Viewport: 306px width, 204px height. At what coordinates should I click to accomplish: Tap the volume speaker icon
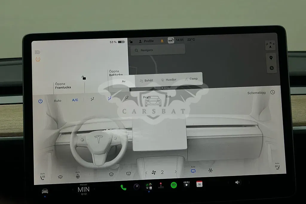coord(237,182)
